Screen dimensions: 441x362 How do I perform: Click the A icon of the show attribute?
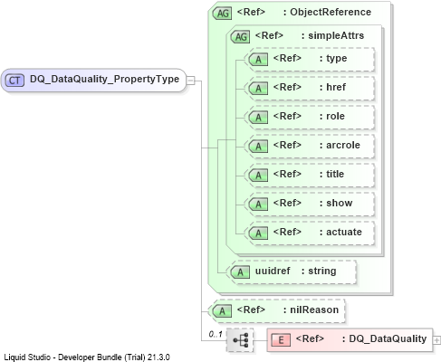[258, 205]
